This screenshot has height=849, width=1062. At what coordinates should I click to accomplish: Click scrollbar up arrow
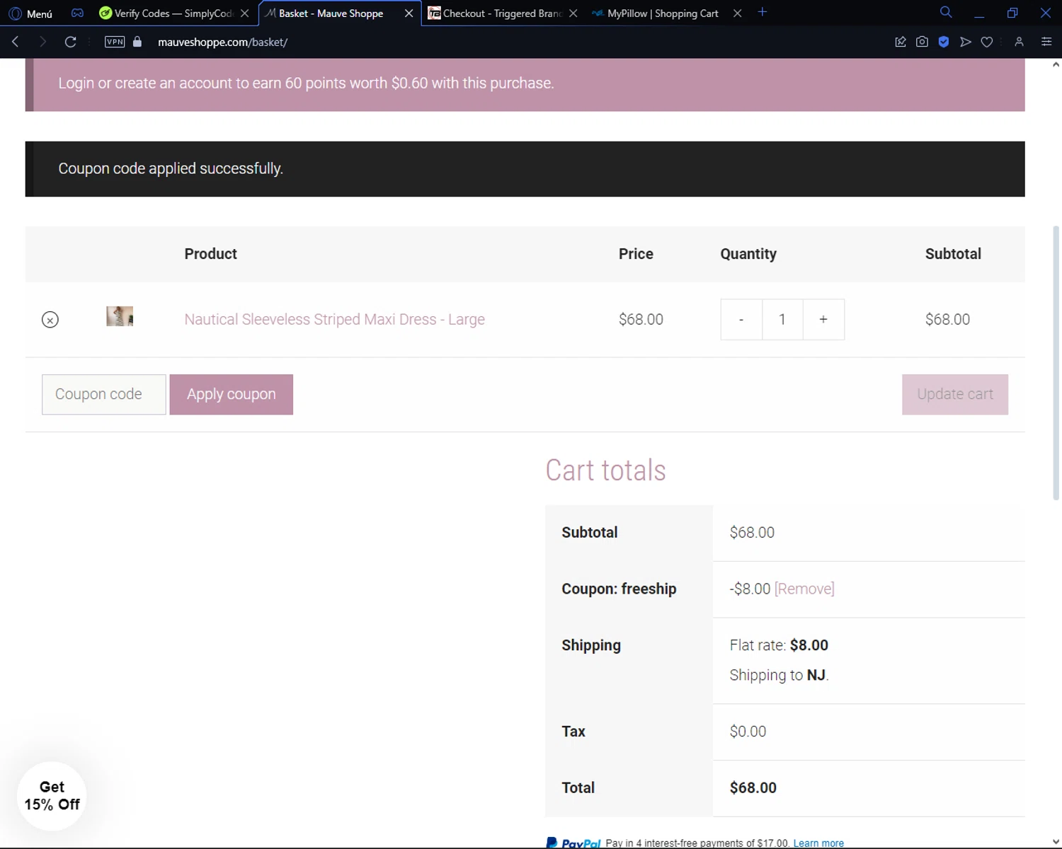(x=1056, y=64)
